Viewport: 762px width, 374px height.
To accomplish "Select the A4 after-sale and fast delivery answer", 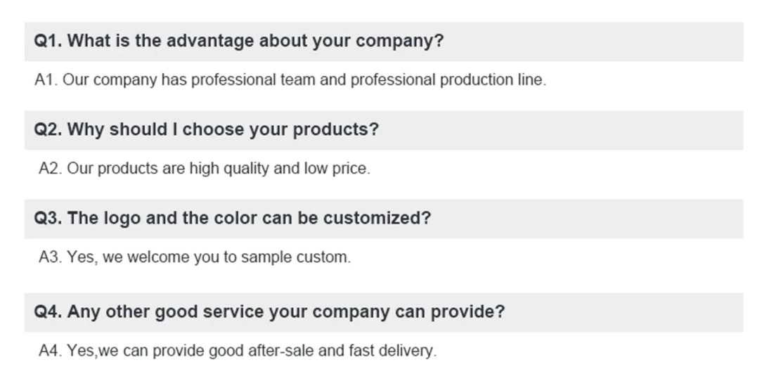I will click(238, 350).
